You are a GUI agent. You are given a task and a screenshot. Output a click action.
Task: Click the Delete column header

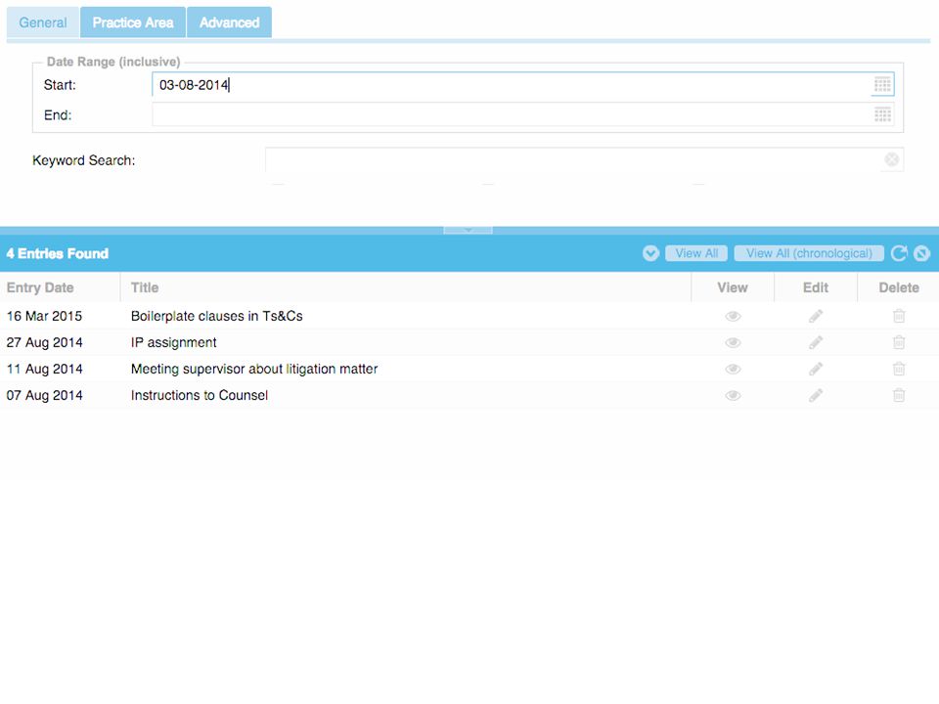[x=899, y=287]
